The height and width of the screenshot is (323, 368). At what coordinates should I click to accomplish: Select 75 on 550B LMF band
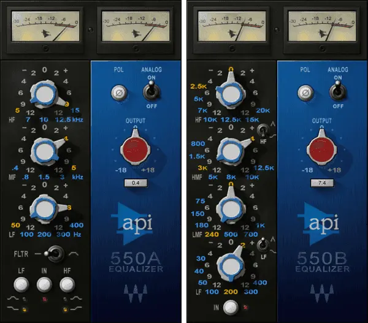pyautogui.click(x=200, y=201)
